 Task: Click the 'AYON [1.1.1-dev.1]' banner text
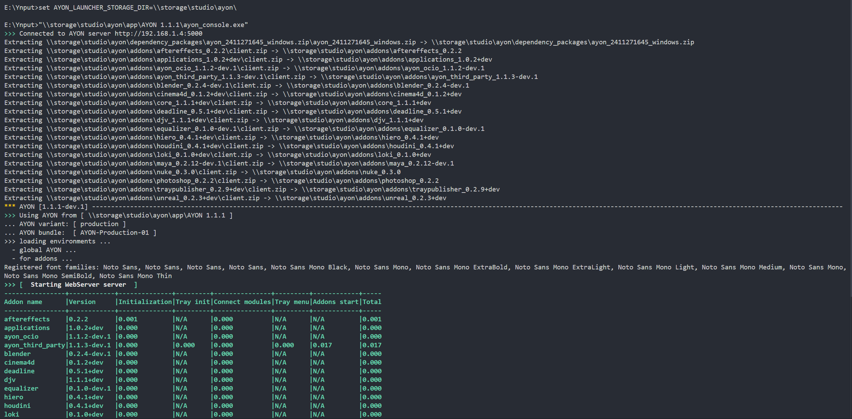click(x=53, y=207)
